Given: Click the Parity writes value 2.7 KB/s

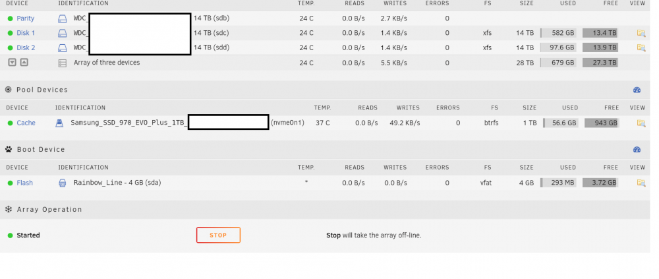Looking at the screenshot, I should tap(394, 18).
